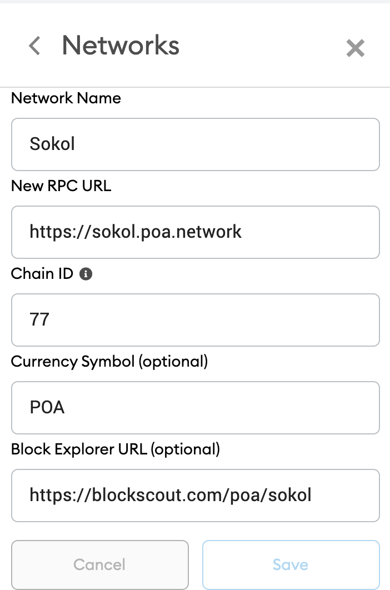
Task: Click the Block Explorer URL (optional) label
Action: [116, 449]
